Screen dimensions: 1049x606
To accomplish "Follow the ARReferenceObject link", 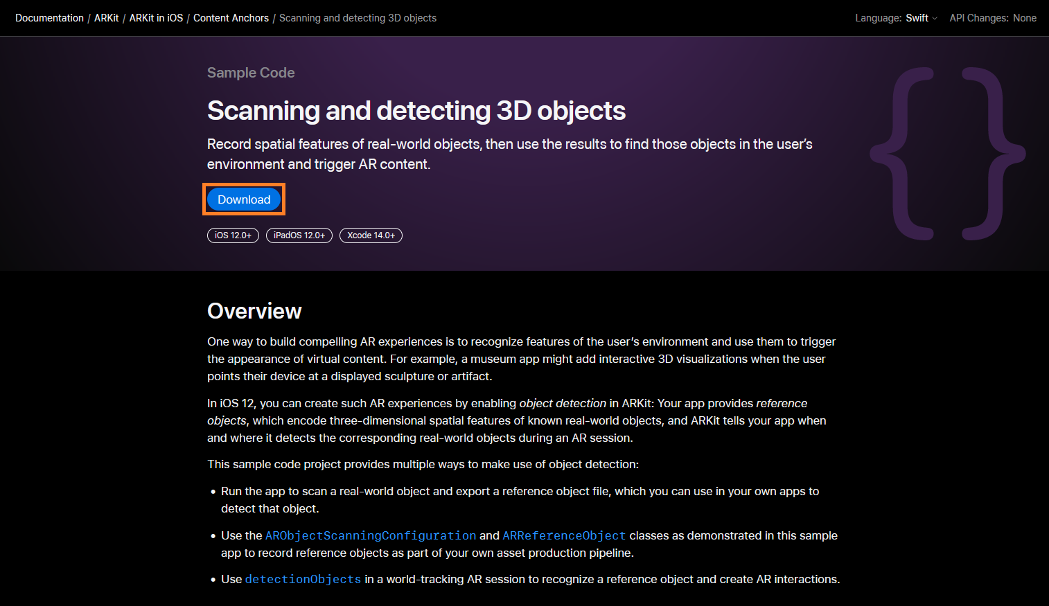I will [x=564, y=535].
